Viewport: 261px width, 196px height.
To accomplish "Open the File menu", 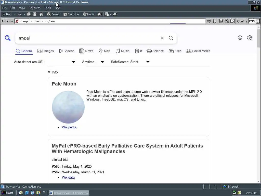I will 4,8.
